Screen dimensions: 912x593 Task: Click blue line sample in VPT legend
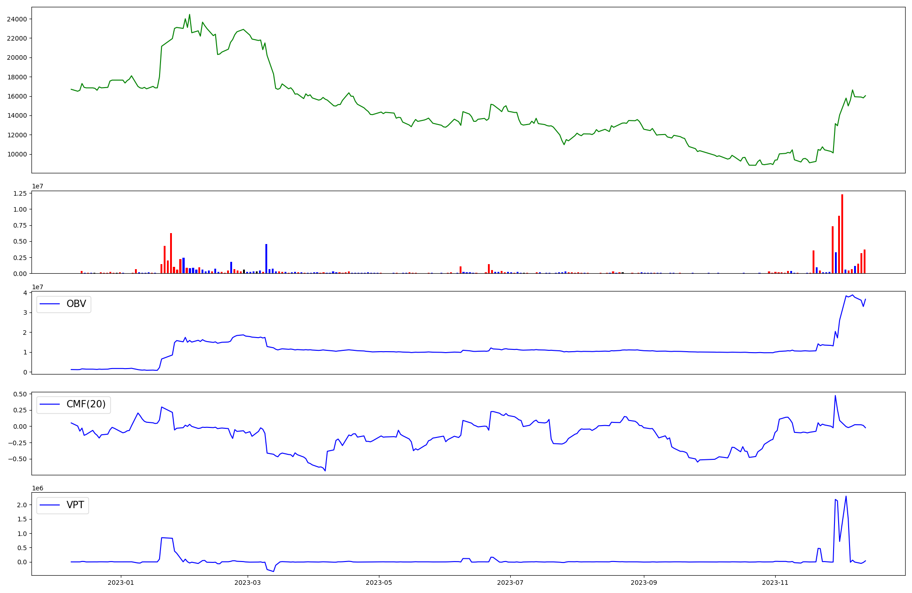(x=50, y=505)
